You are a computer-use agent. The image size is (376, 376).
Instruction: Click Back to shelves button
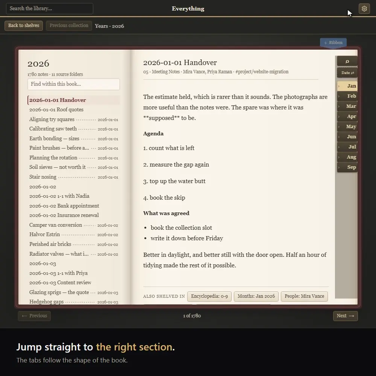[23, 26]
